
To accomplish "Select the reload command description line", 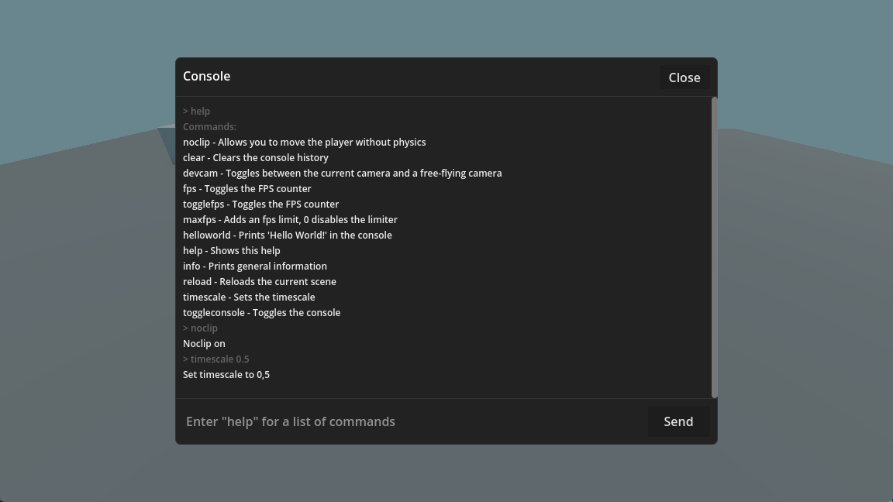I will coord(259,282).
